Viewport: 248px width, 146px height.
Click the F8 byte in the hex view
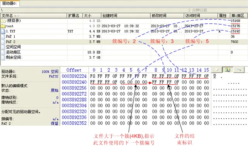93,76
